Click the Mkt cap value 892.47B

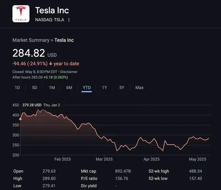(123, 171)
